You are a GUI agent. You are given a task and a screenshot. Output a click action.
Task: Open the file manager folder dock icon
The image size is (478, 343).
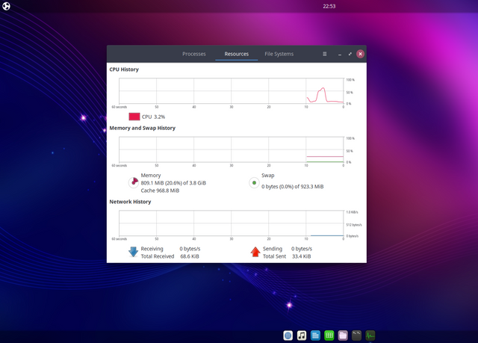(x=343, y=336)
